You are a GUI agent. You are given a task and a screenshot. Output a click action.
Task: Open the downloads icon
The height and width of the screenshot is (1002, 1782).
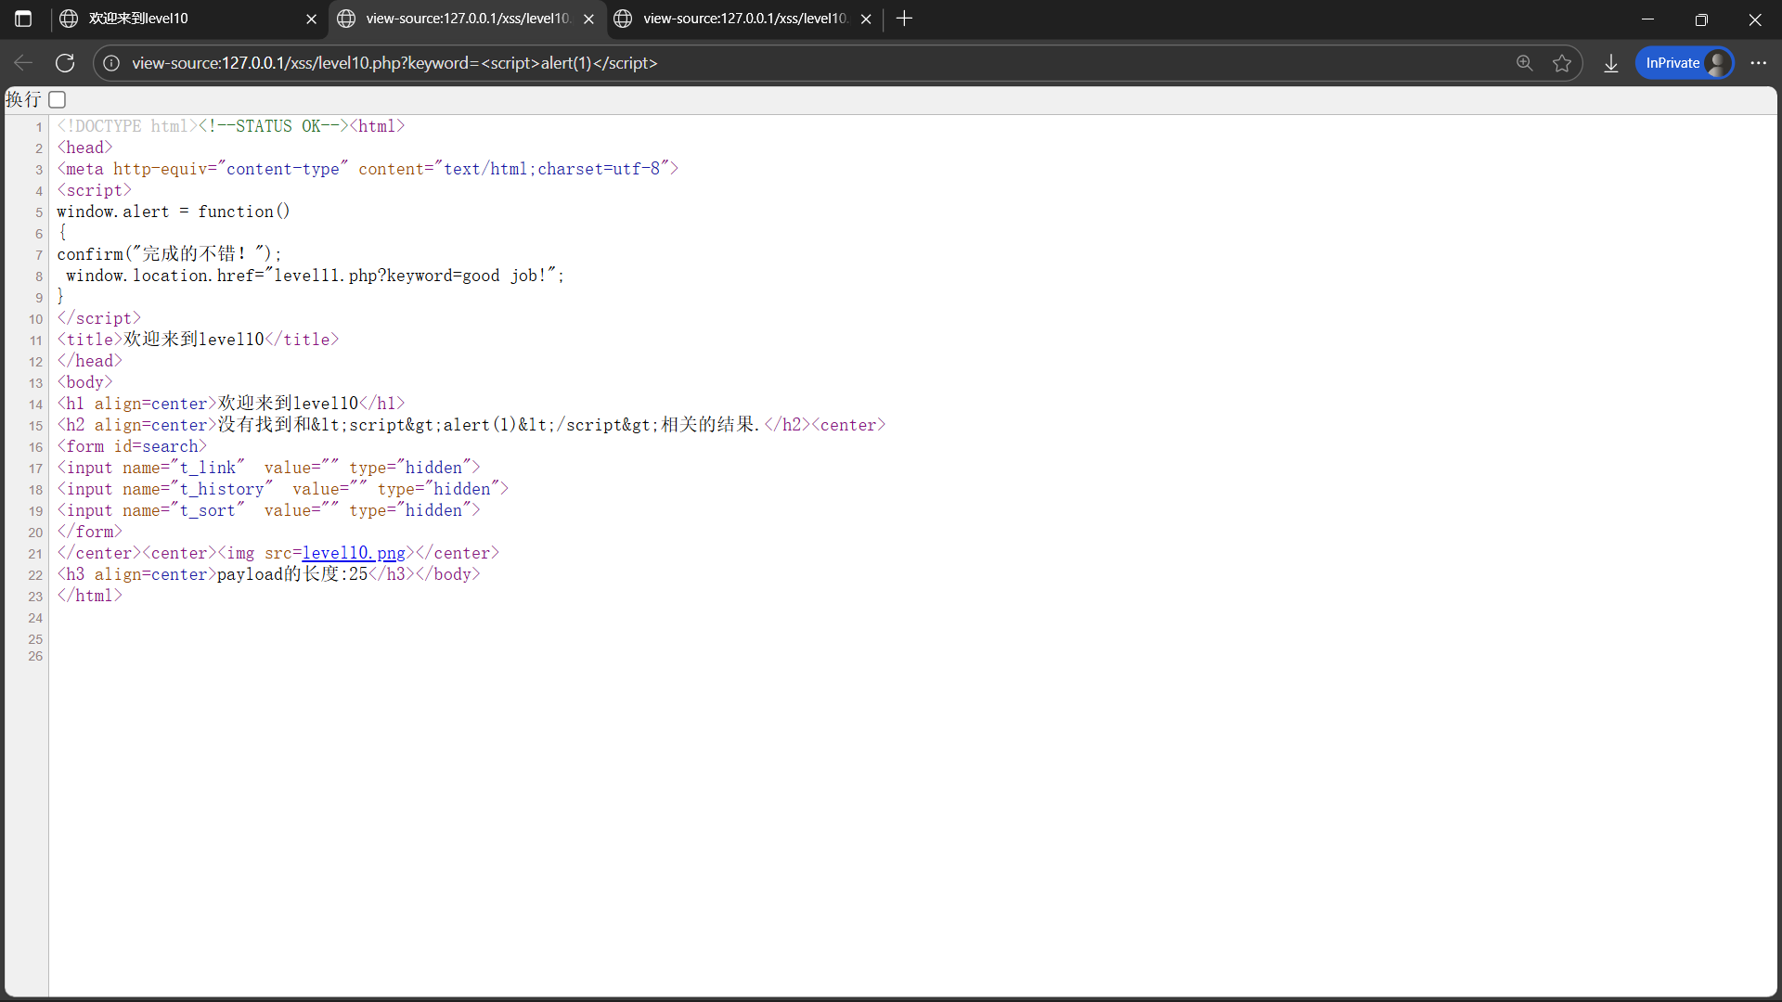pyautogui.click(x=1611, y=63)
